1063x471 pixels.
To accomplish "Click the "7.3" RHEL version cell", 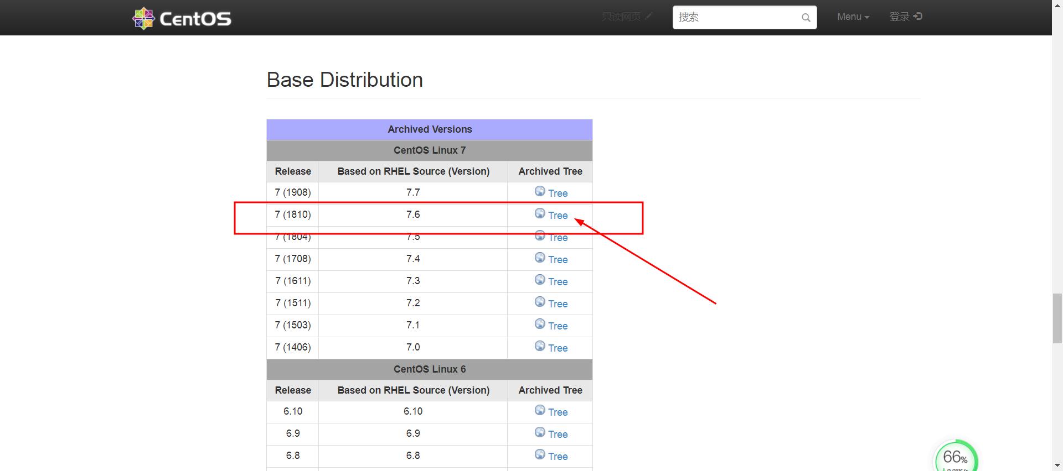I will (413, 281).
